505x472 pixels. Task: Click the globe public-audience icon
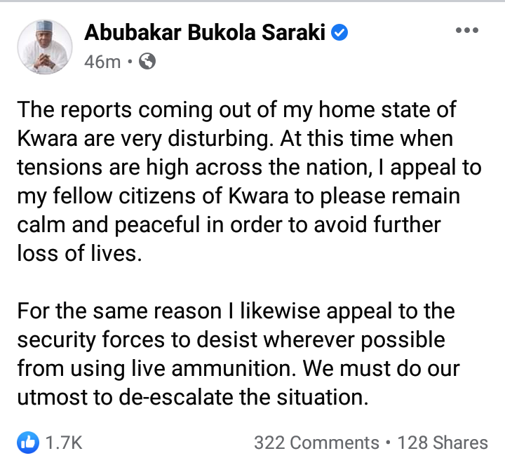pos(147,62)
